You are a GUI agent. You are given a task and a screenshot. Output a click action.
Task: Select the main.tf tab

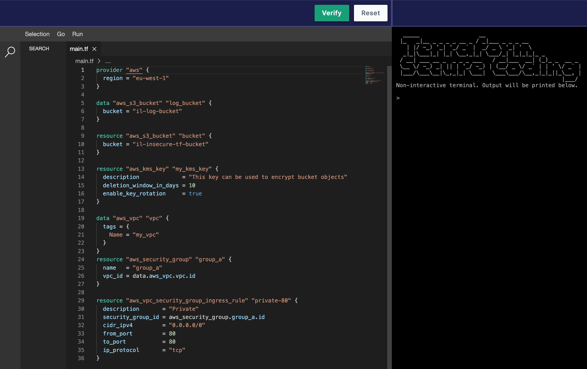click(x=79, y=49)
